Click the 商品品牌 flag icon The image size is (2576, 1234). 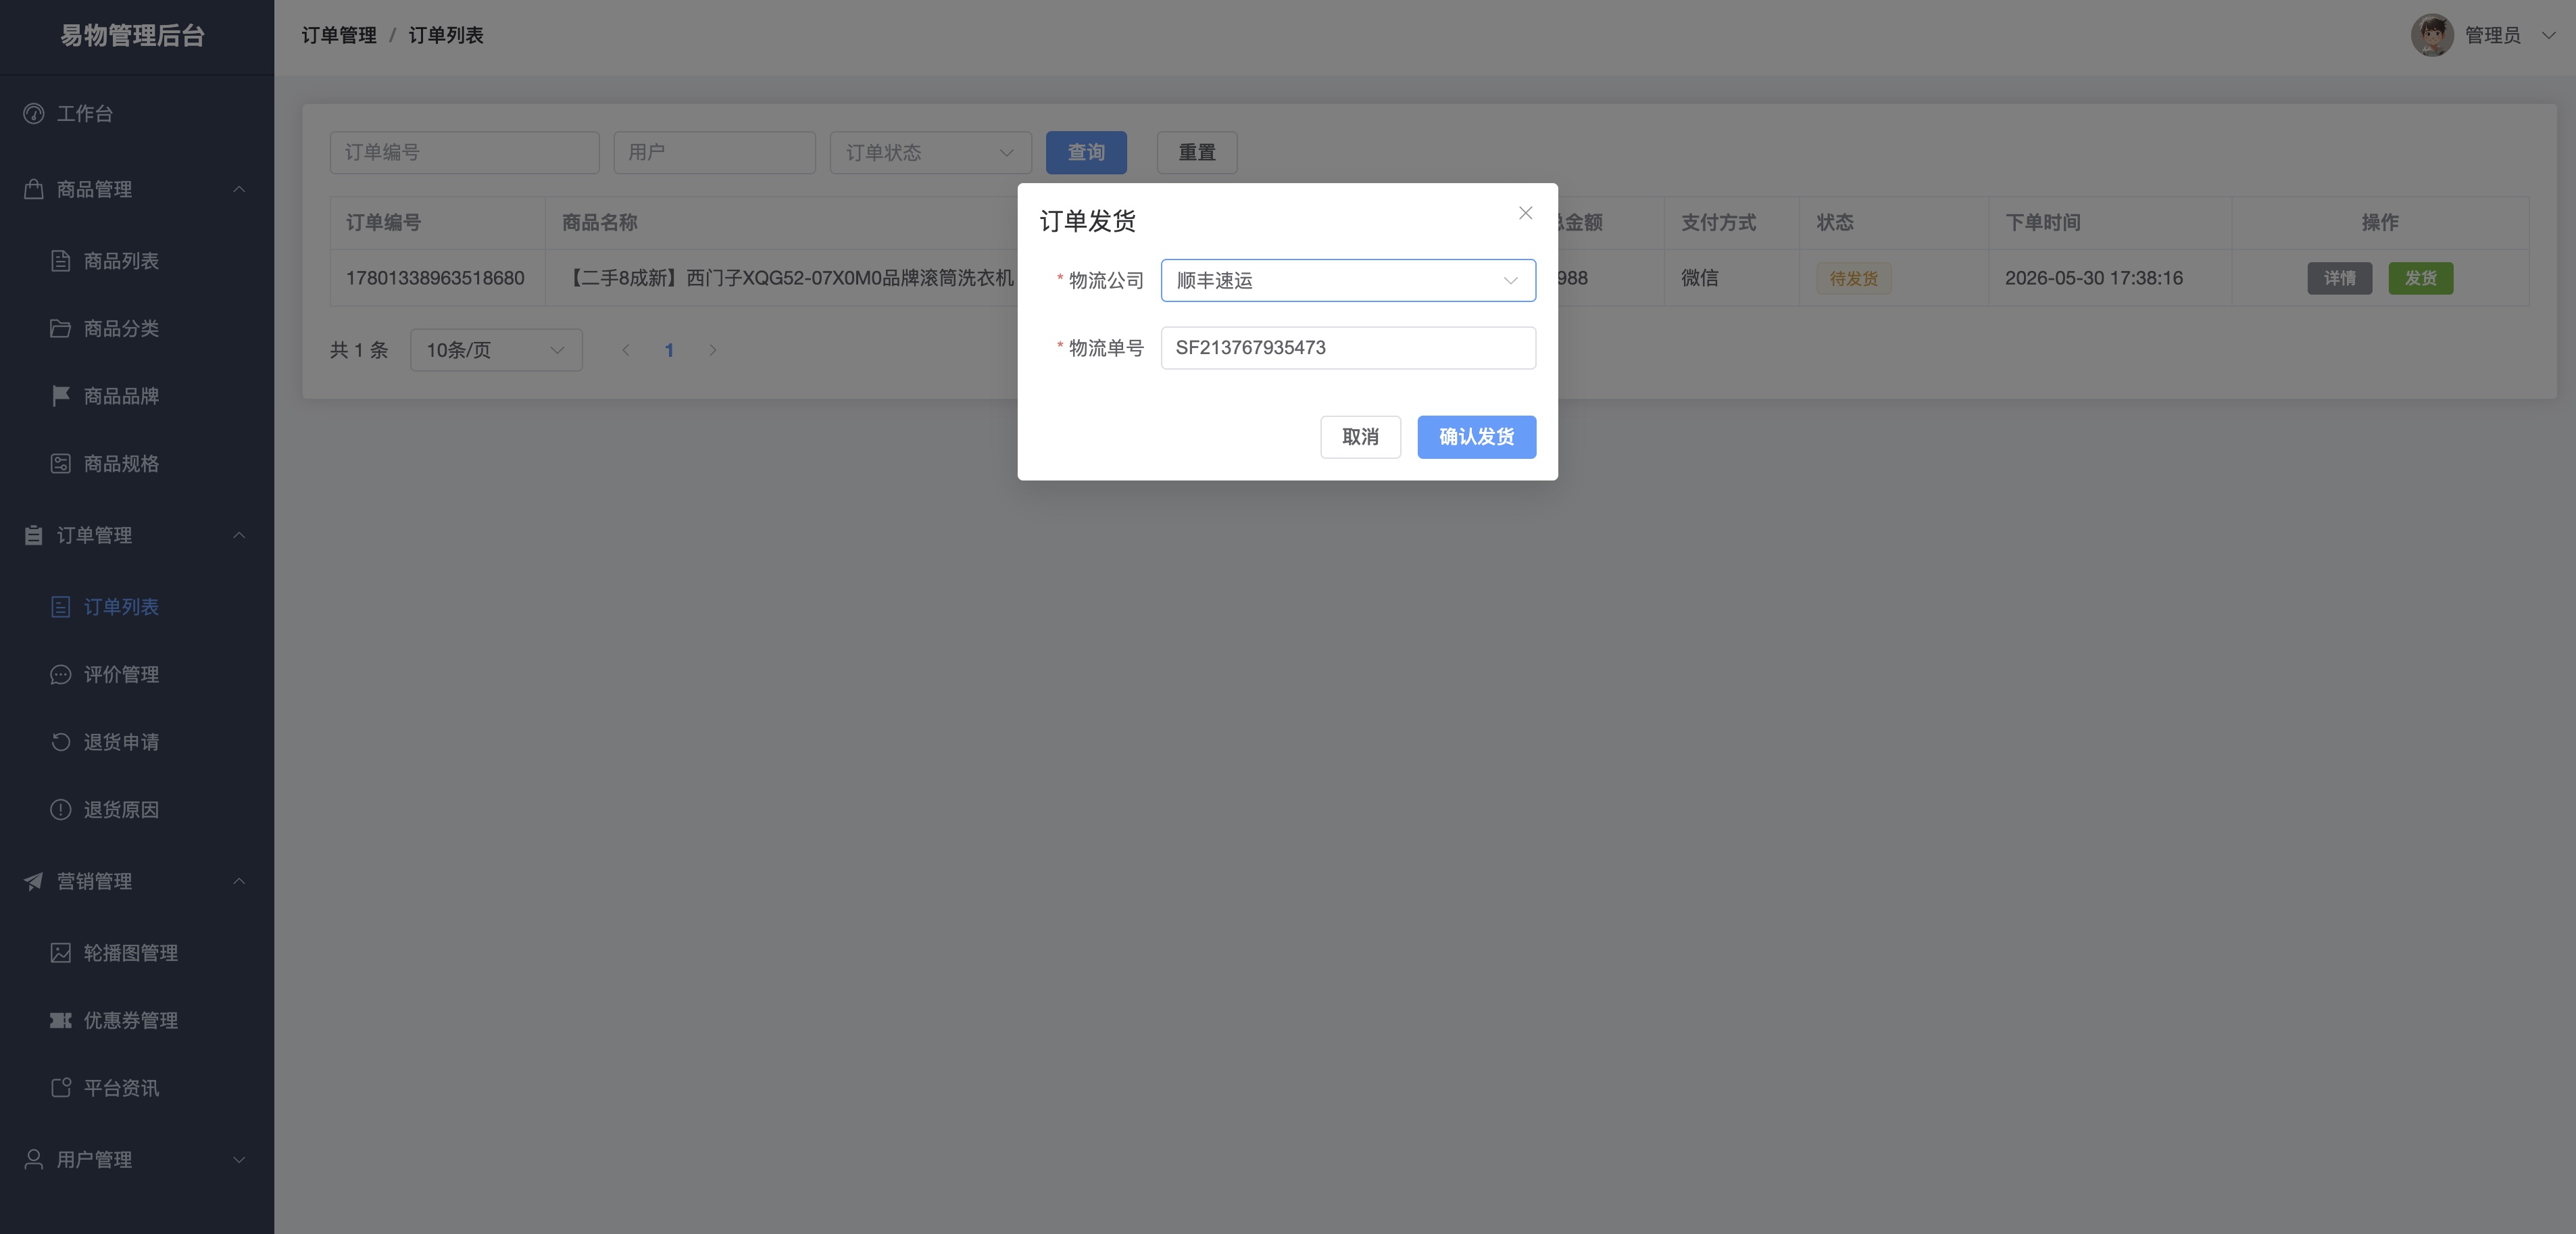pos(61,396)
